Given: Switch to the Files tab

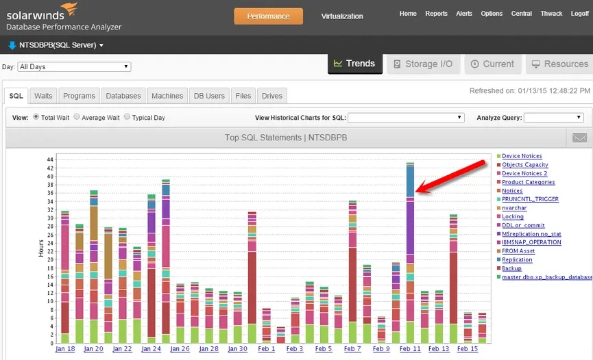Looking at the screenshot, I should coord(243,96).
